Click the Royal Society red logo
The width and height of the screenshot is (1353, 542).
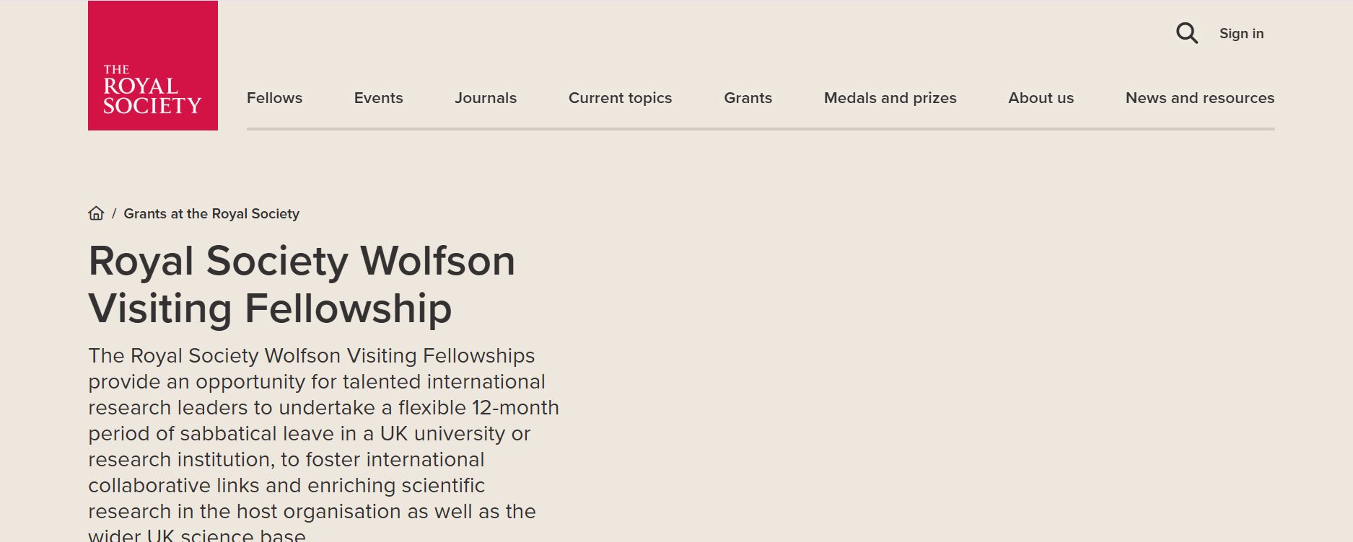click(153, 66)
